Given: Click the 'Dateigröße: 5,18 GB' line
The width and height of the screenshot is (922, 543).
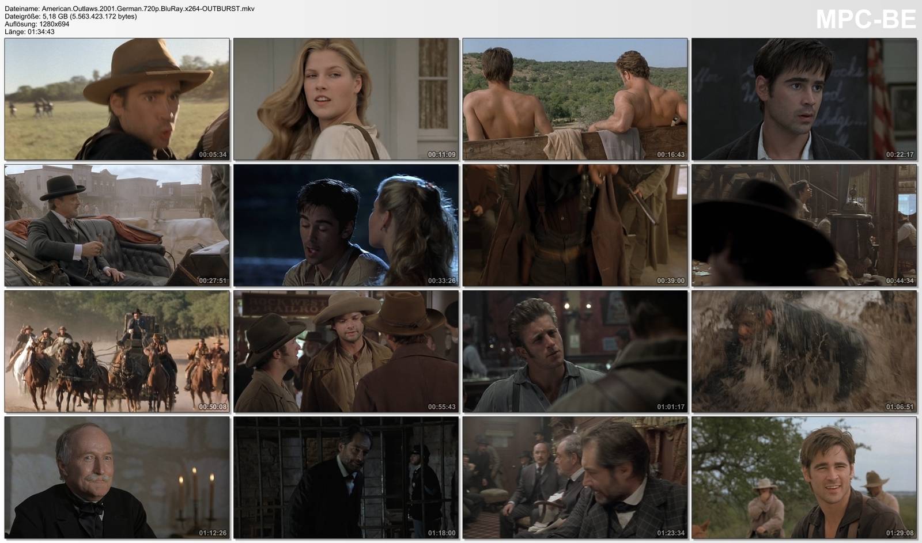Looking at the screenshot, I should pyautogui.click(x=71, y=17).
